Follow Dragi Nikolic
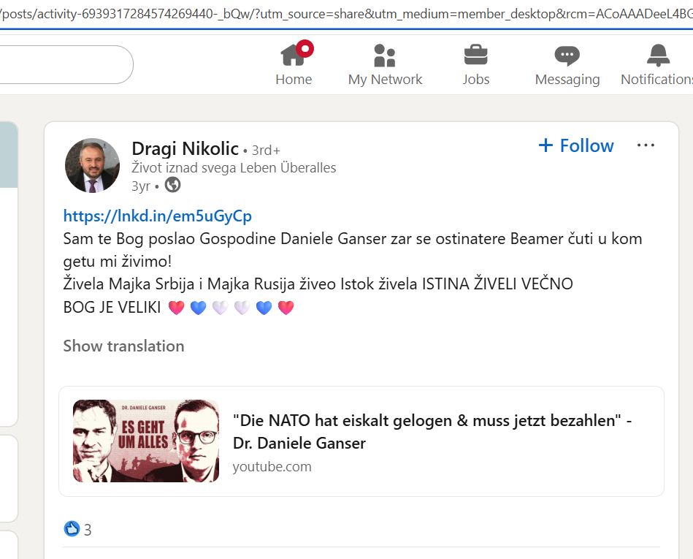 [576, 145]
